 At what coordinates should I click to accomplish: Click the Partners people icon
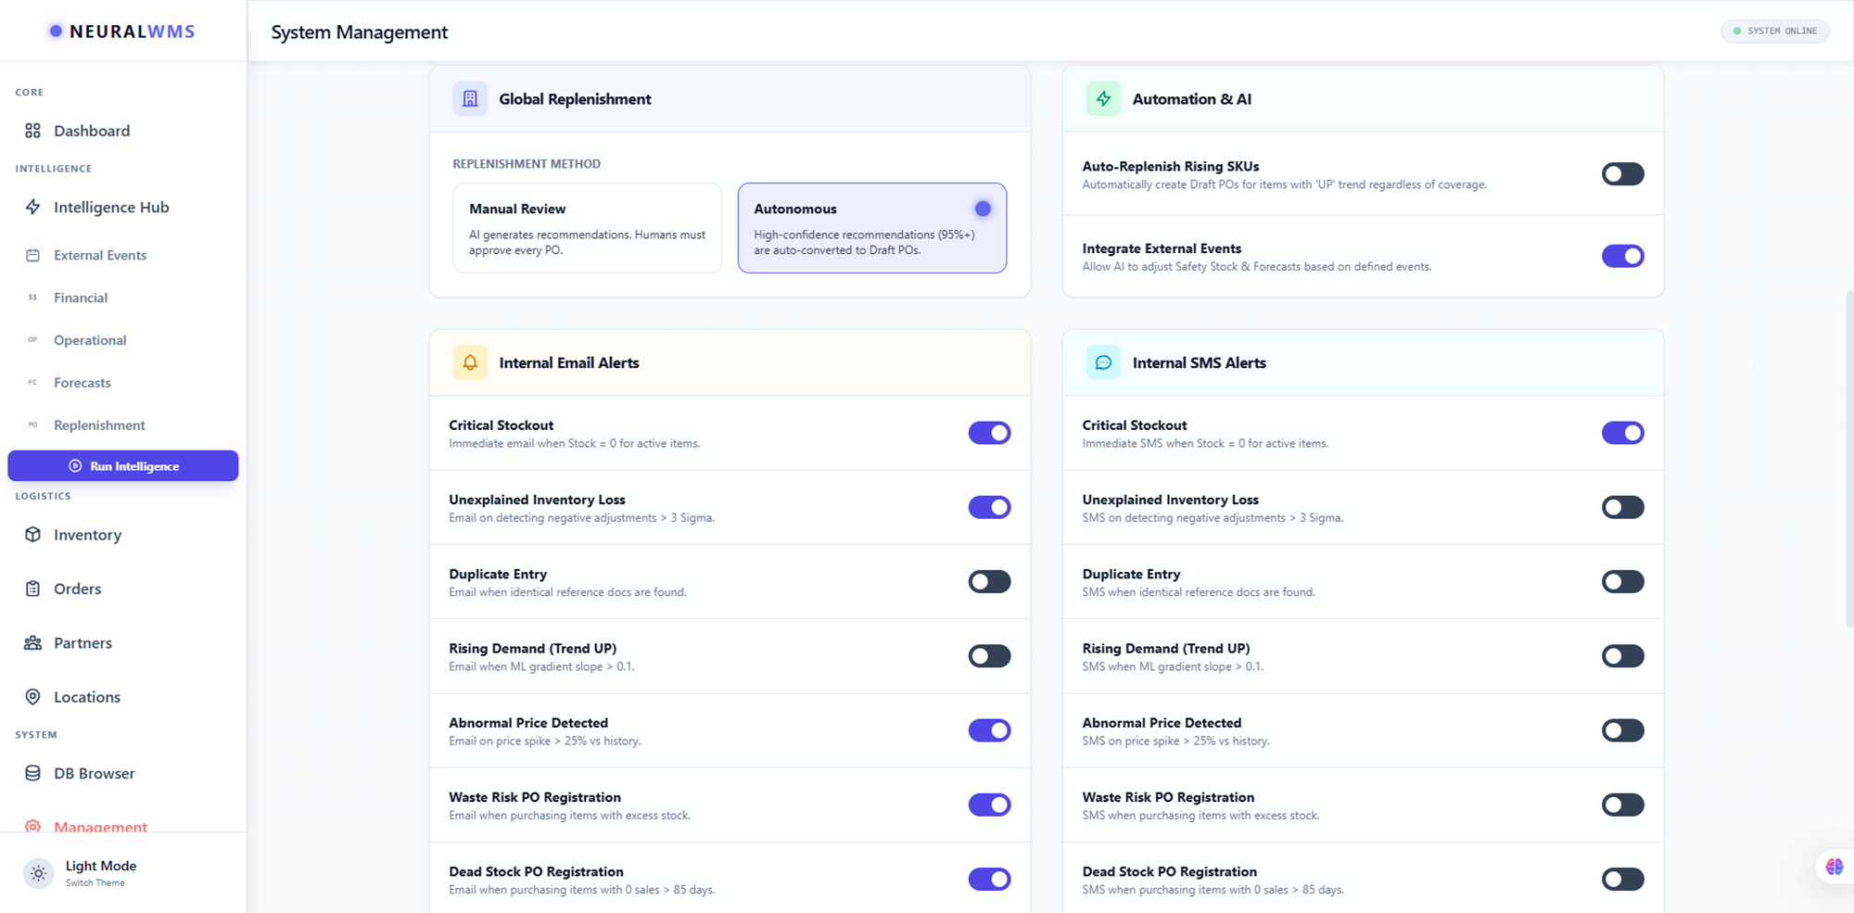click(32, 643)
